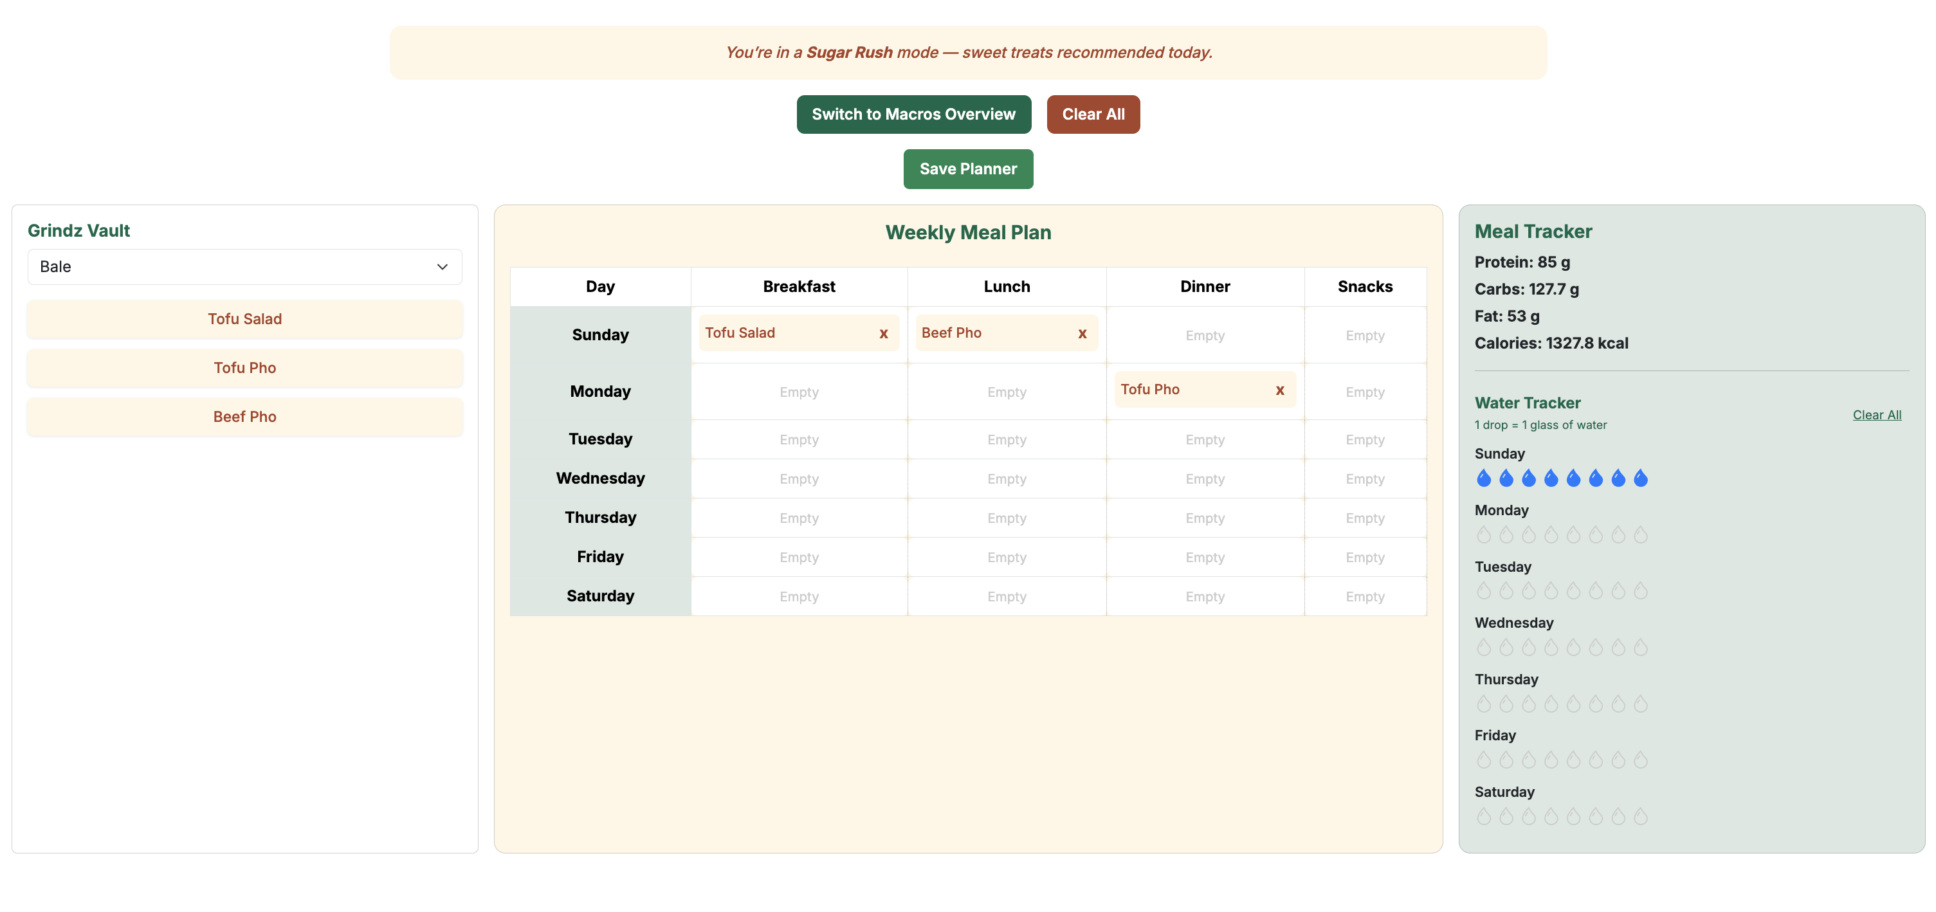The height and width of the screenshot is (912, 1936).
Task: Click last water drop for Sunday
Action: 1640,479
